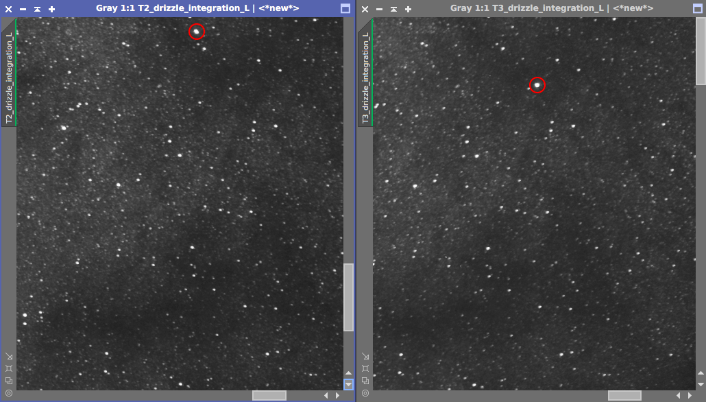
Task: Click fit-view icon in T2 window corner
Action: [x=8, y=368]
